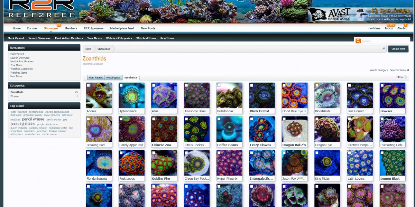Check the Breaking Bad item checkbox
The image size is (415, 207).
[x=89, y=119]
